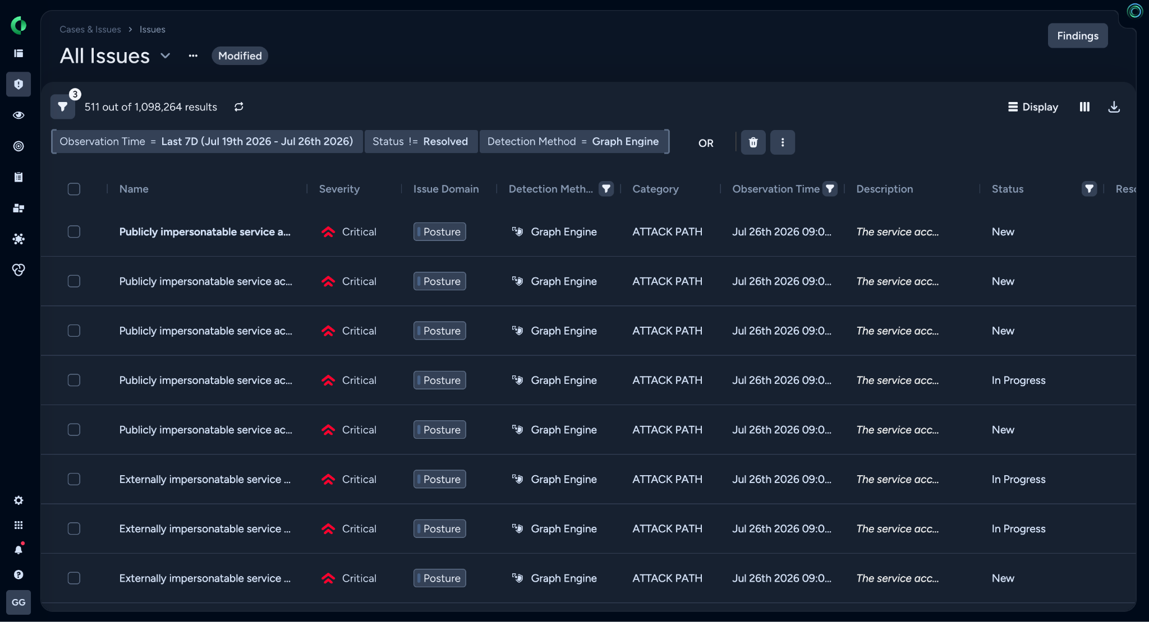Refresh the results list
The image size is (1149, 622).
[x=239, y=106]
